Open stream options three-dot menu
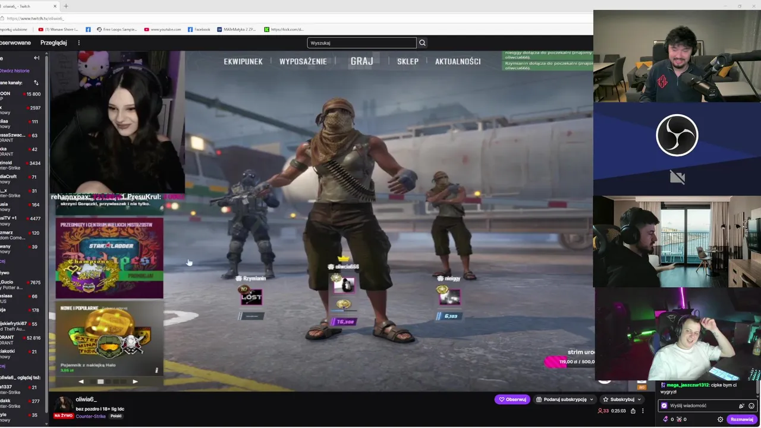The image size is (761, 428). click(643, 411)
